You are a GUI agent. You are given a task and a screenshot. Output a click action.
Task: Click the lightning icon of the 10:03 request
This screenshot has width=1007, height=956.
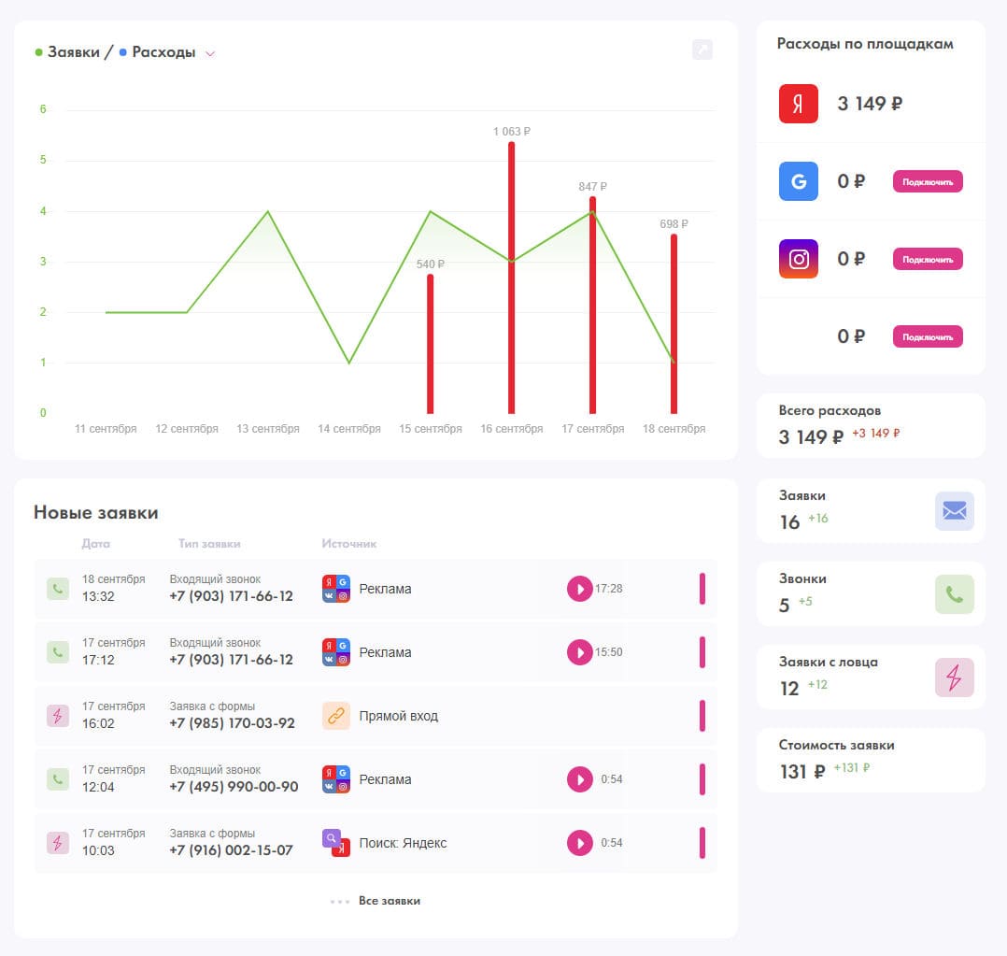click(x=58, y=843)
